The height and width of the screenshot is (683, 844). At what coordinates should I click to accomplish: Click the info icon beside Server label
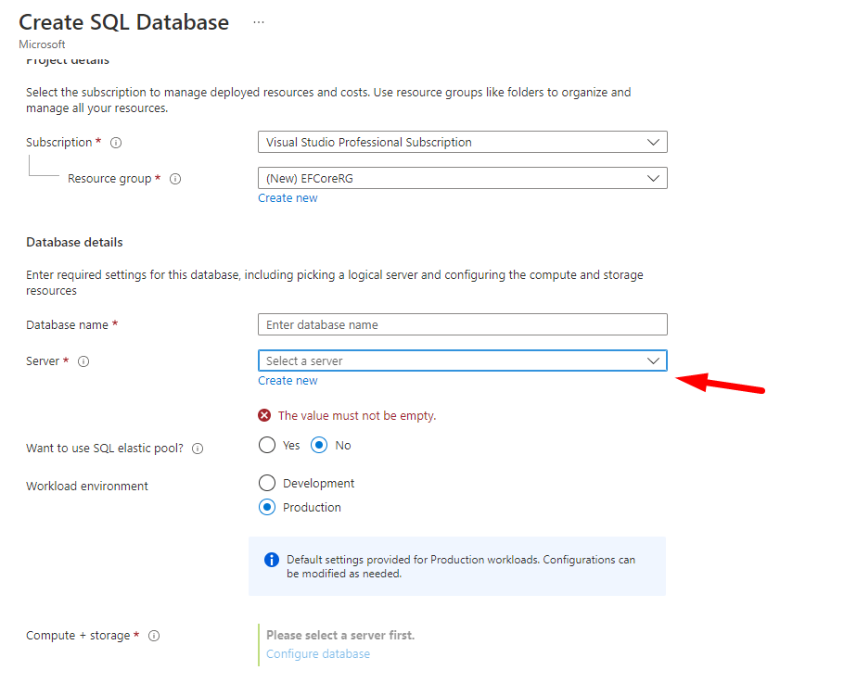(x=83, y=361)
